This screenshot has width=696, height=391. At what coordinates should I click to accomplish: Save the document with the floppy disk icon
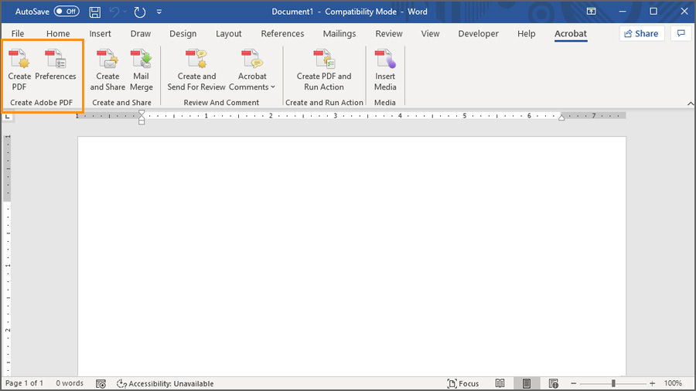pyautogui.click(x=94, y=12)
